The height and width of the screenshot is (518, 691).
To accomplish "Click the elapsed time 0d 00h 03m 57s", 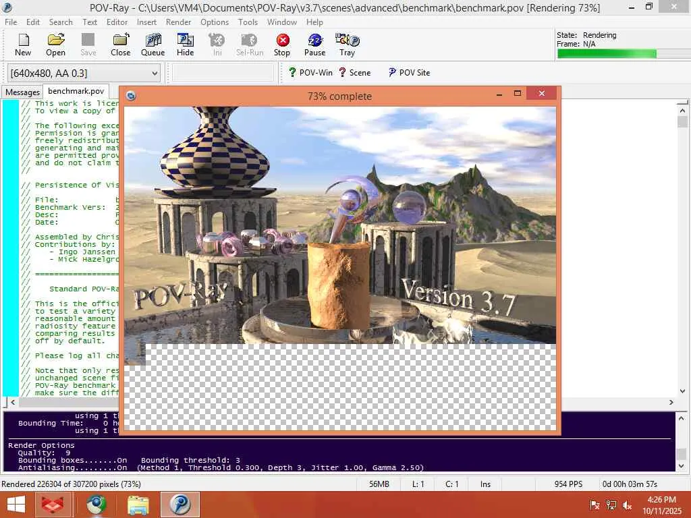I will click(x=630, y=484).
